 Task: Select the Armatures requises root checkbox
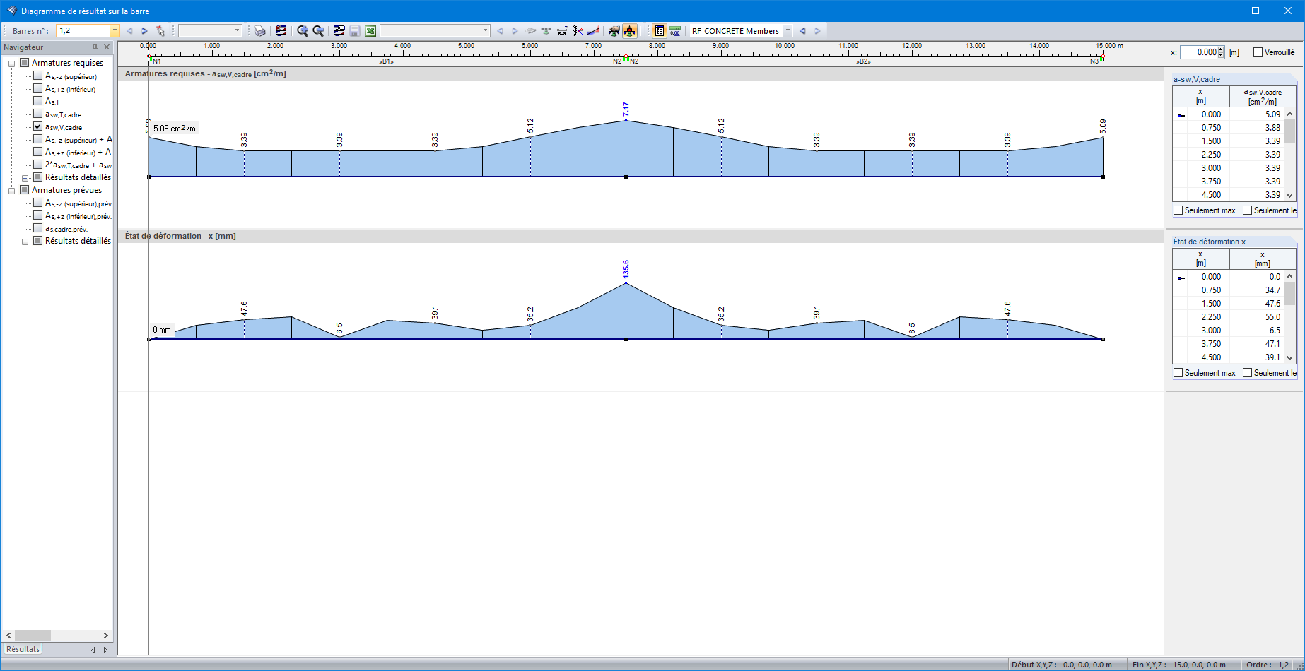pyautogui.click(x=25, y=63)
